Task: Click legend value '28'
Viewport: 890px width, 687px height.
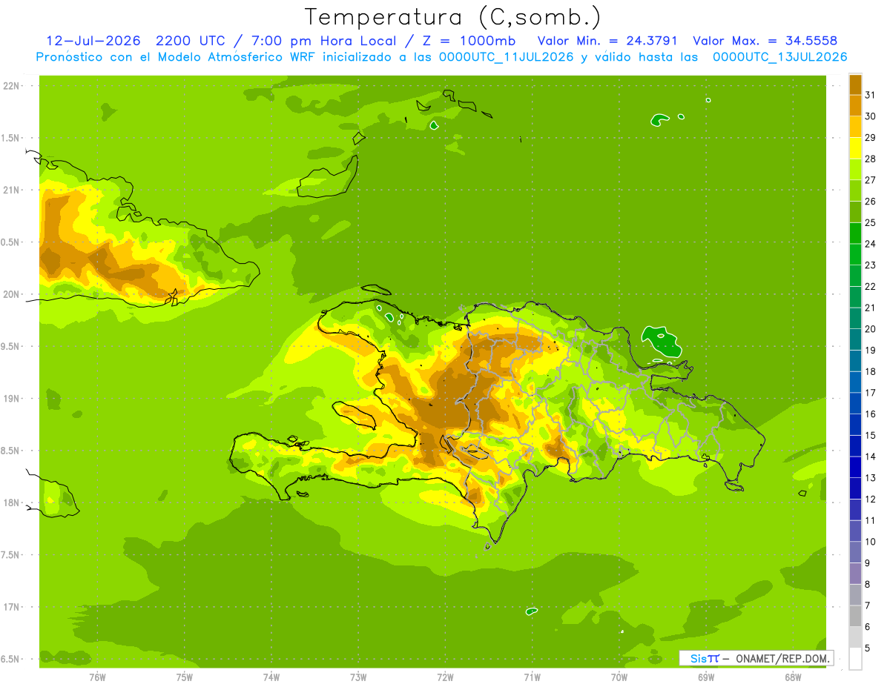Action: coord(870,159)
